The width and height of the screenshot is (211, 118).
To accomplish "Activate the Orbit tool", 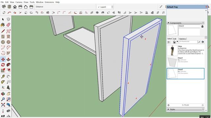I will point(3,94).
